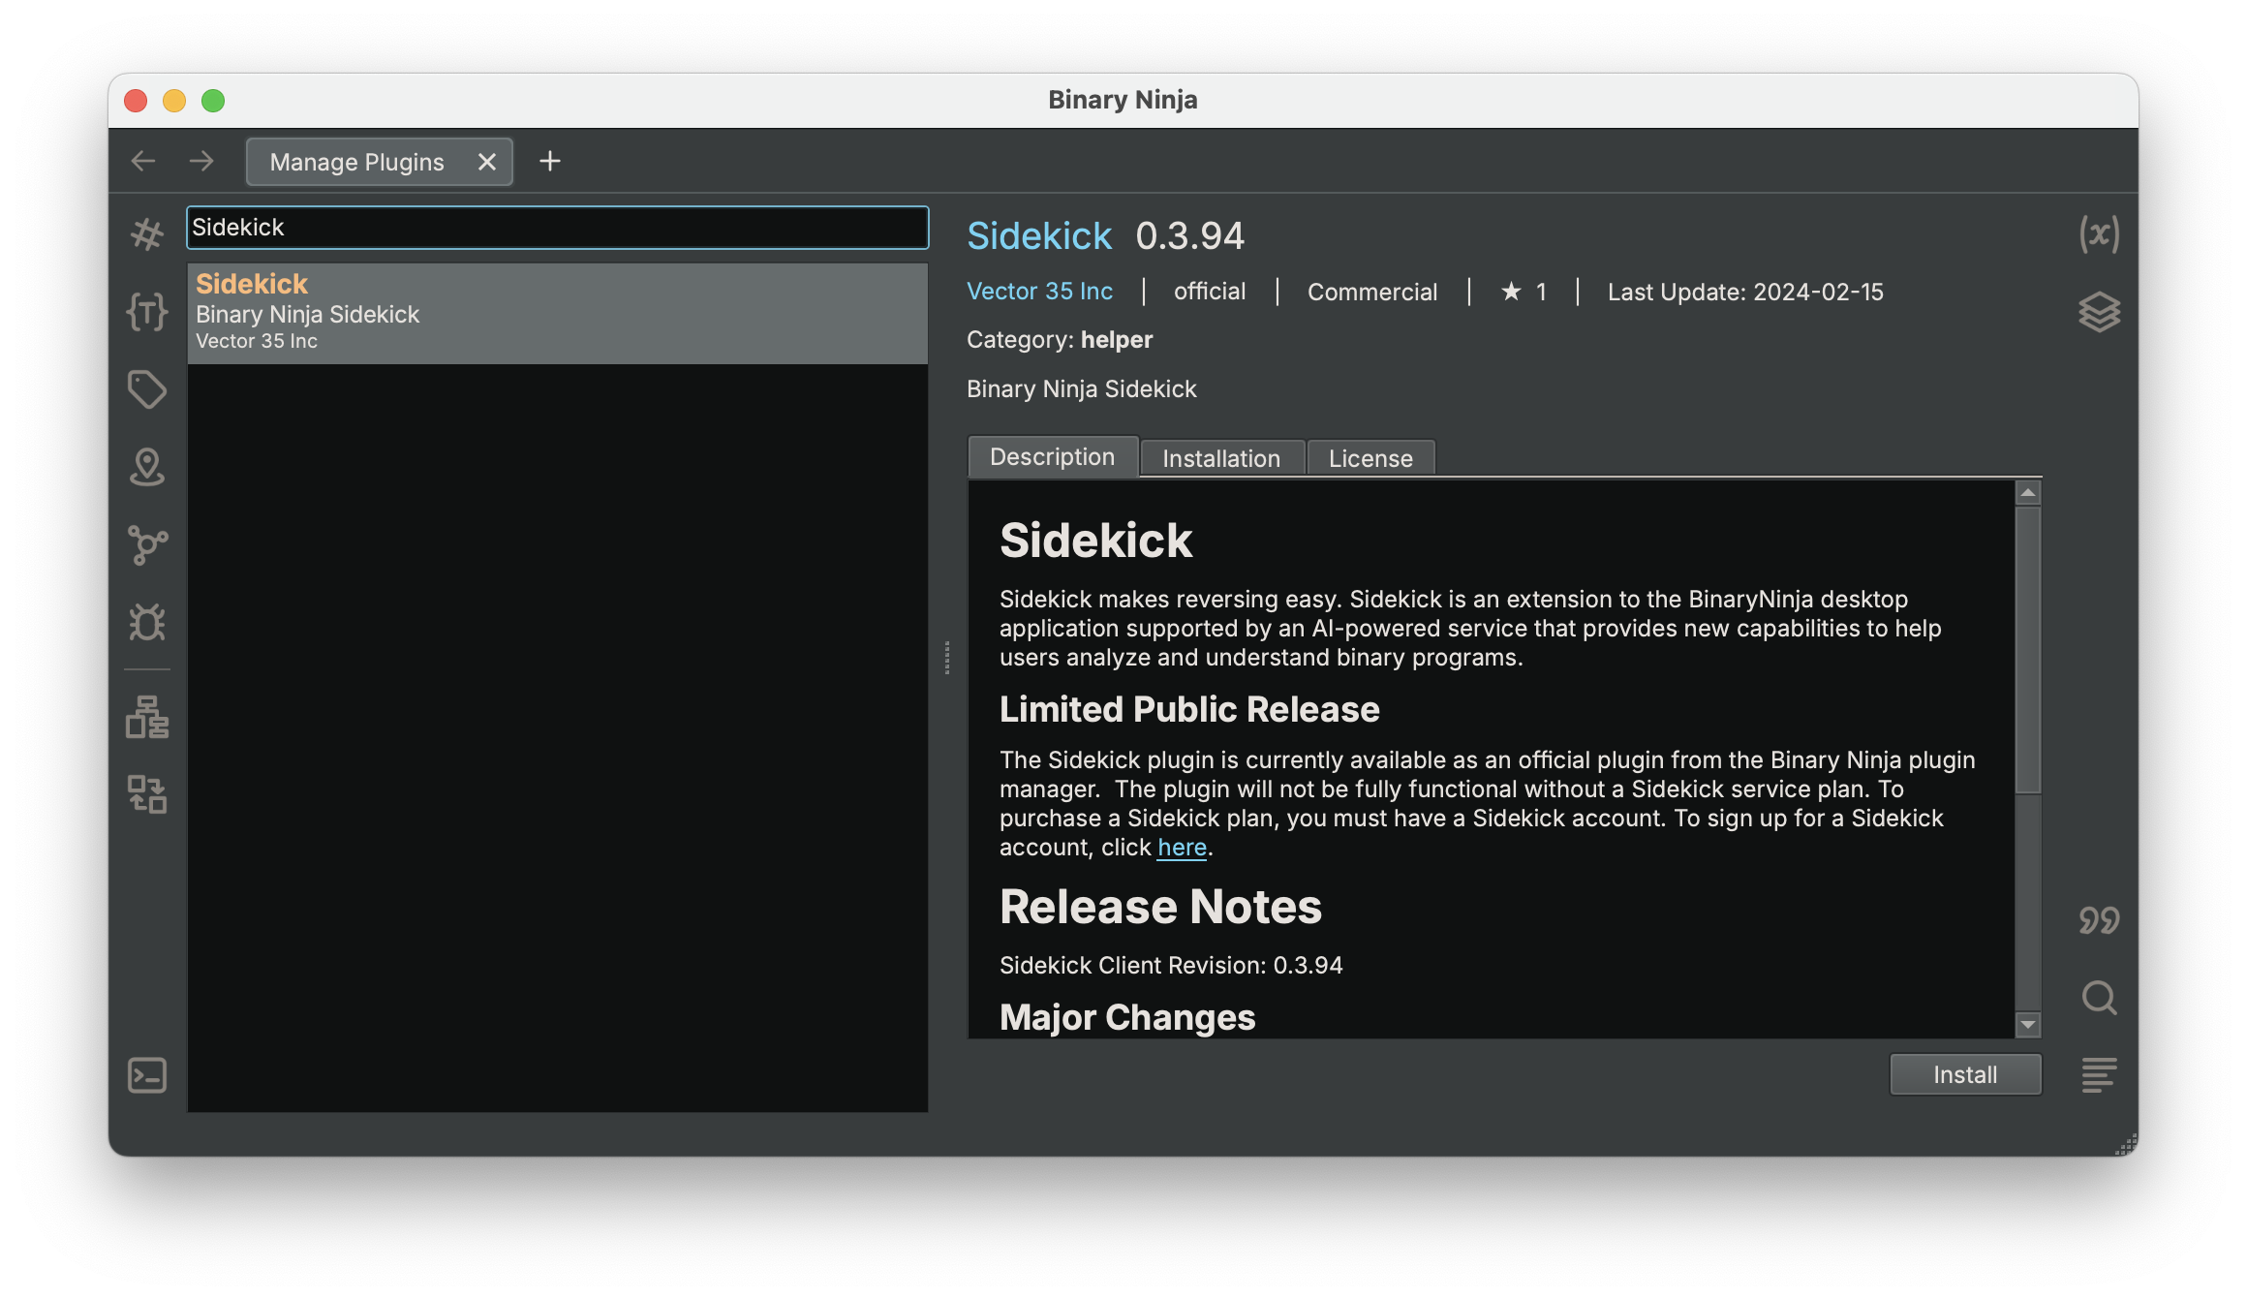This screenshot has height=1300, width=2247.
Task: Close the Manage Plugins tab
Action: pos(487,161)
